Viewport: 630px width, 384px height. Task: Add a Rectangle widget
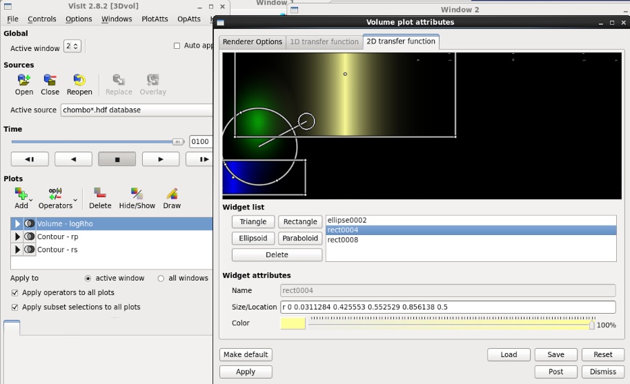tap(300, 222)
